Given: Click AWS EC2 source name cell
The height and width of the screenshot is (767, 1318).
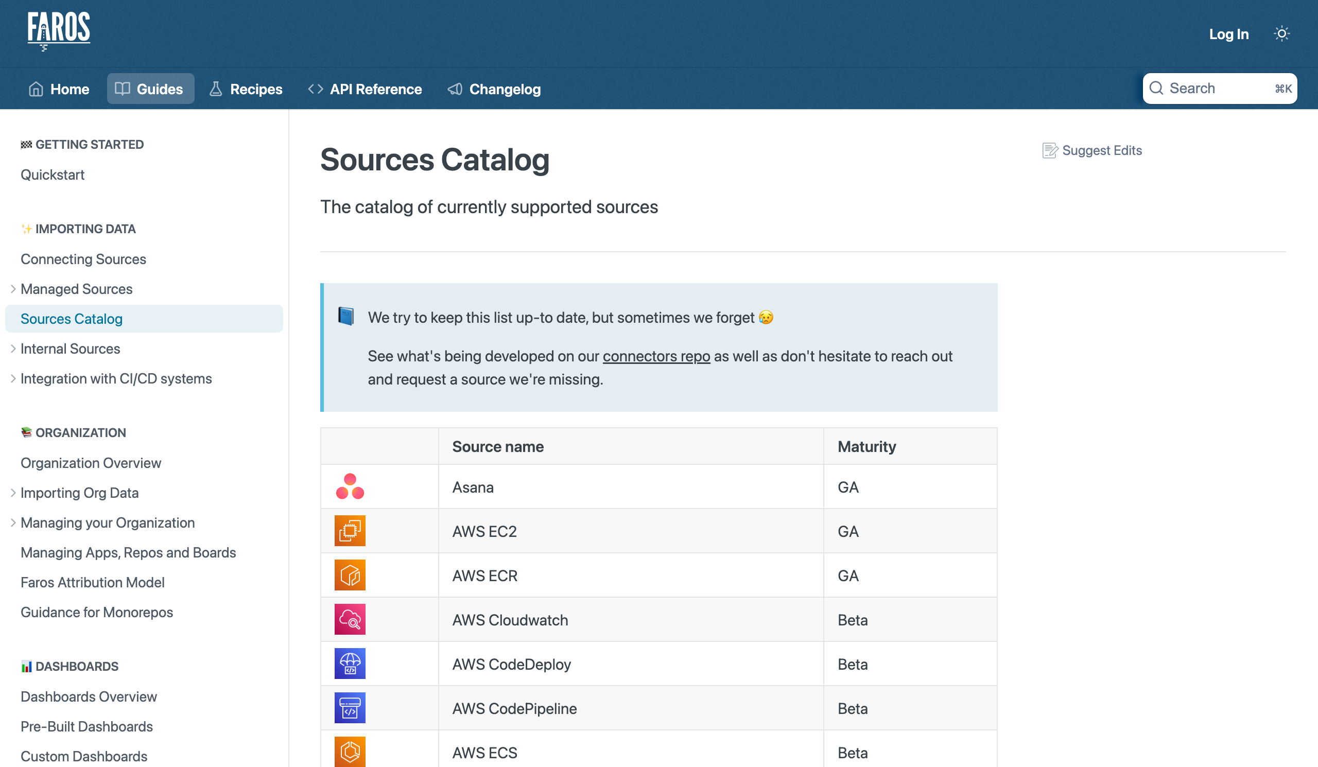Looking at the screenshot, I should pyautogui.click(x=631, y=531).
